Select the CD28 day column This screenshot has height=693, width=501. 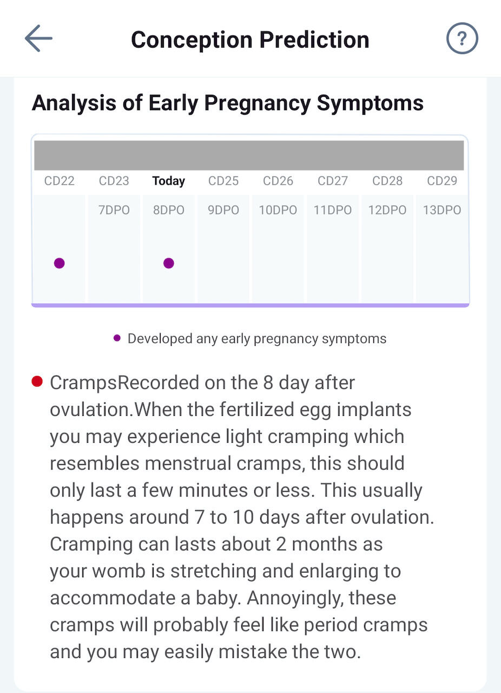(x=387, y=181)
